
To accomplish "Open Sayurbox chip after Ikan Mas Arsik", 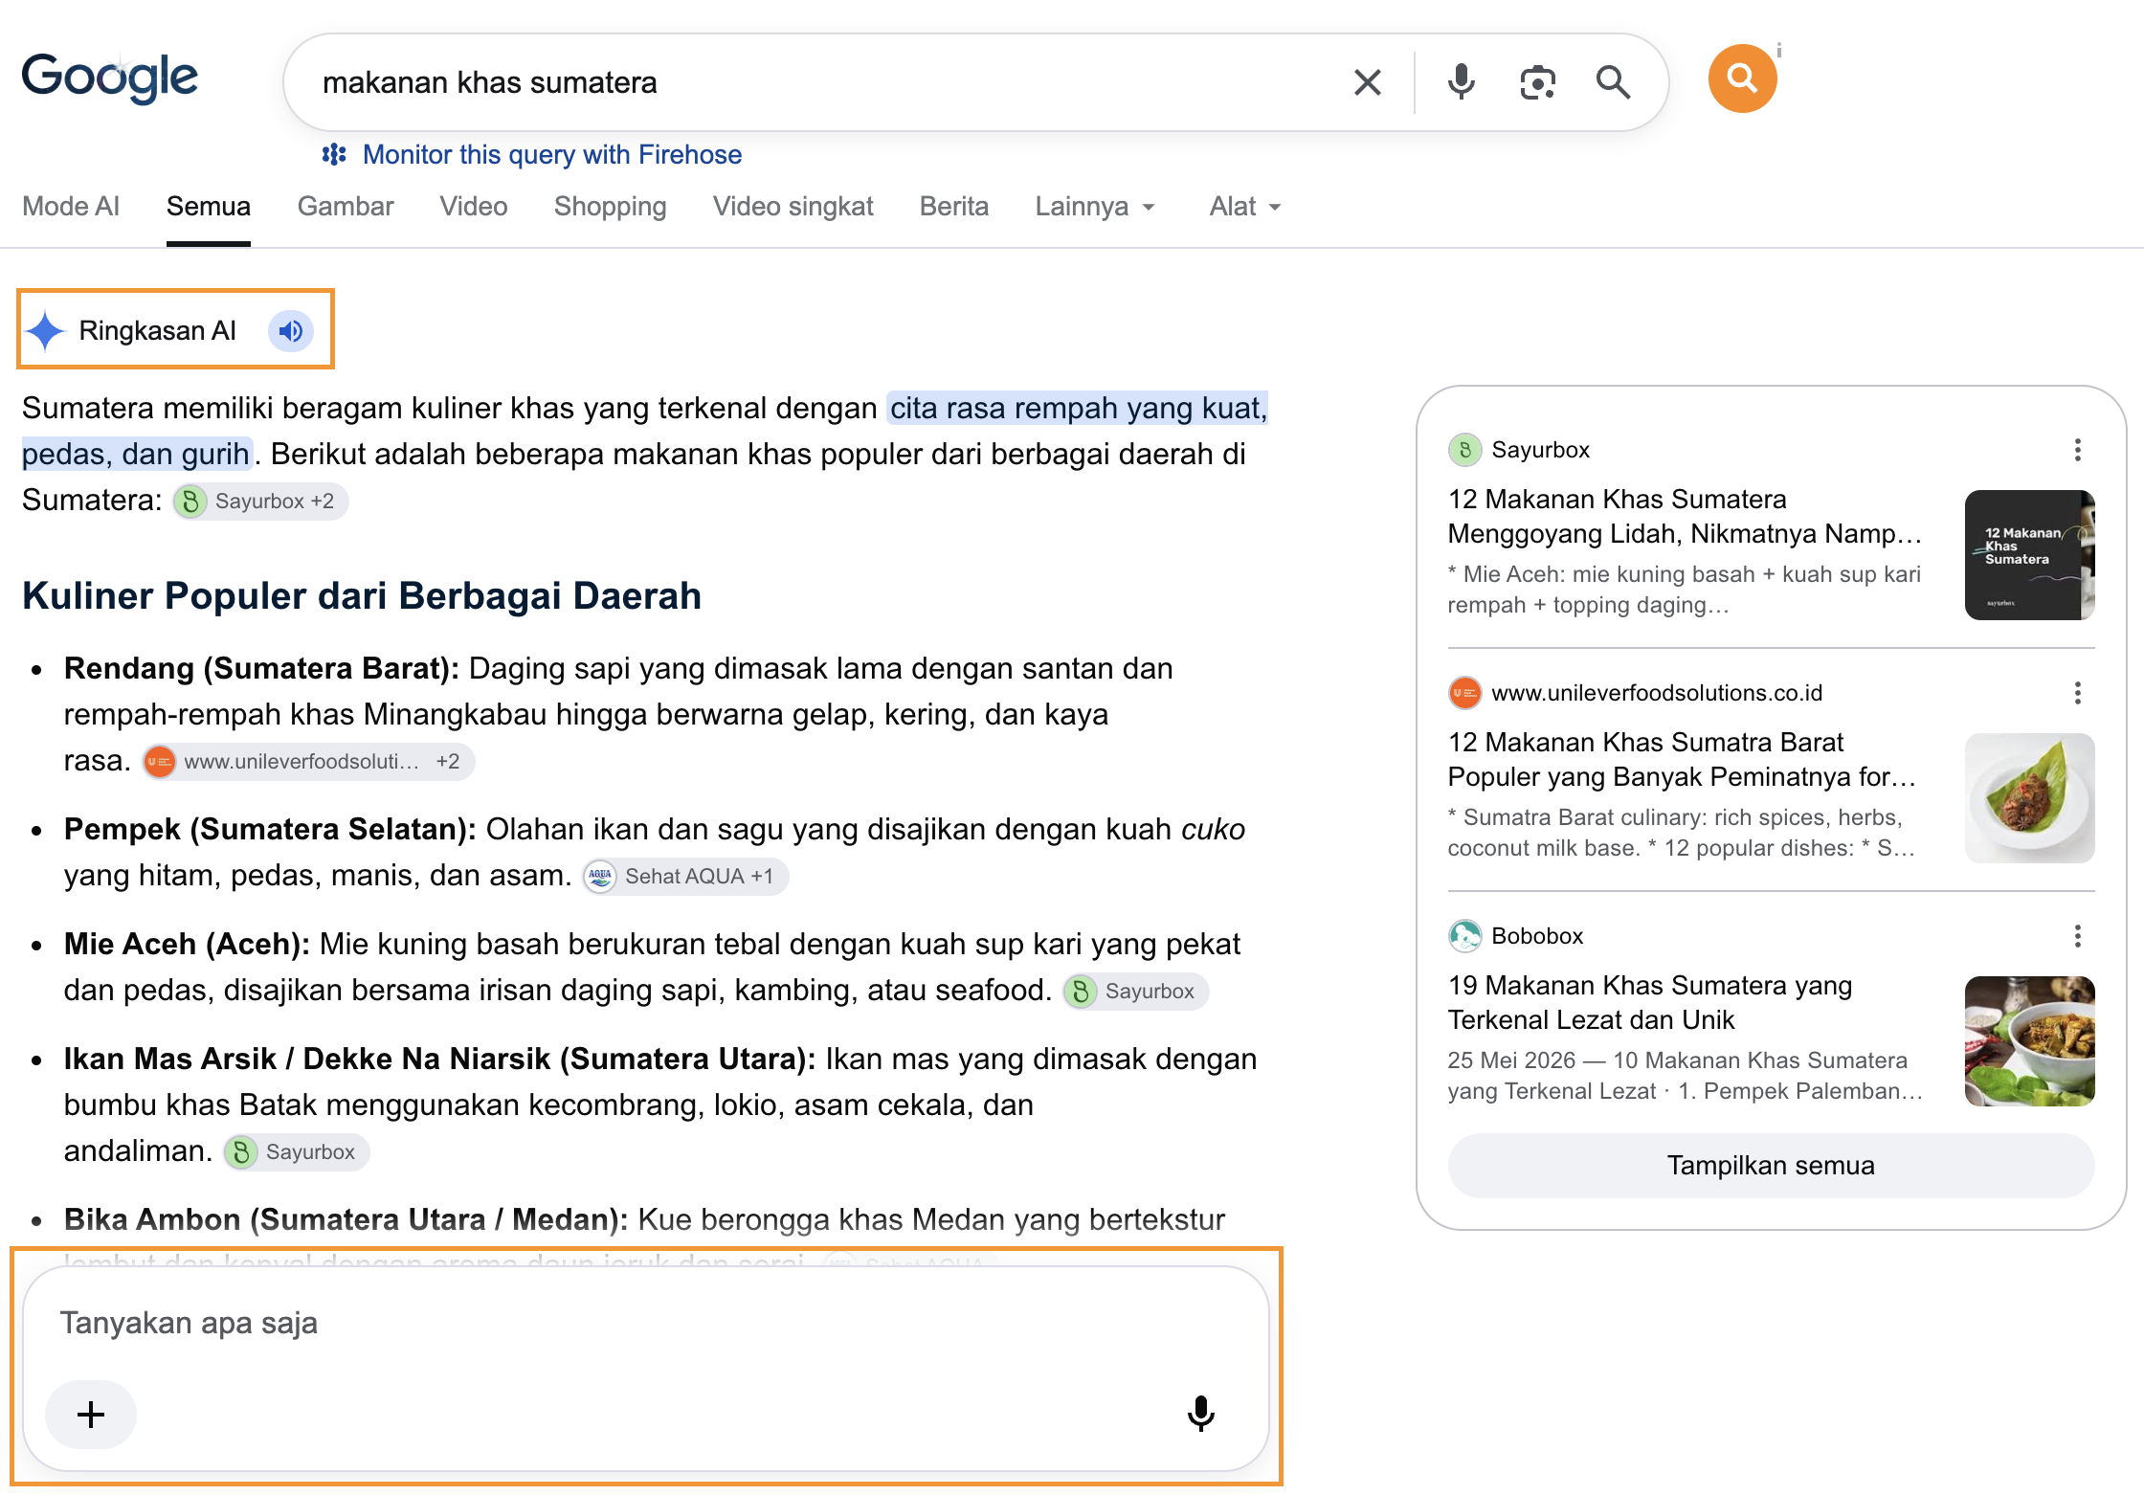I will click(297, 1152).
